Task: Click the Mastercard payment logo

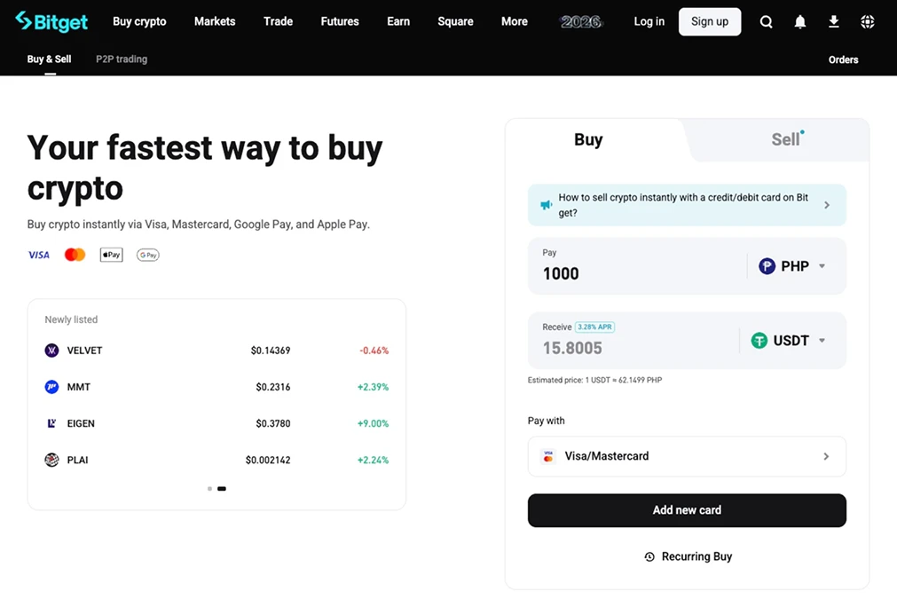Action: point(75,255)
